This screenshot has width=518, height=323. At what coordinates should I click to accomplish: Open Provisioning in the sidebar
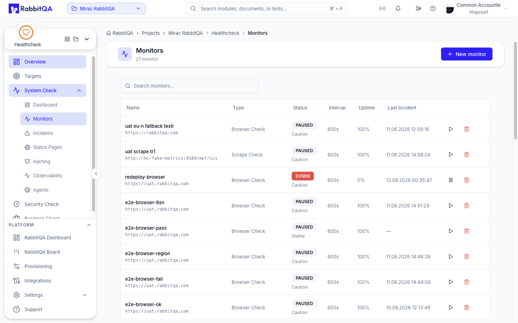tap(47, 266)
